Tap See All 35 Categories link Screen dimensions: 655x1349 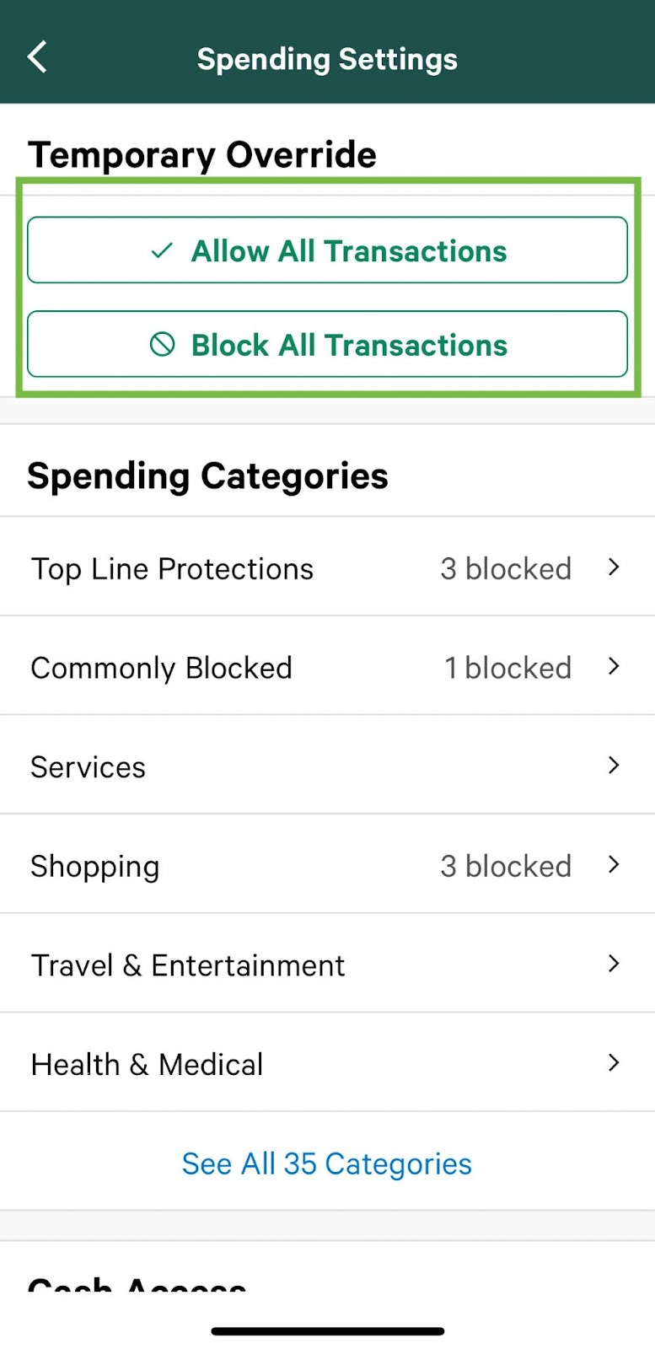[327, 1164]
